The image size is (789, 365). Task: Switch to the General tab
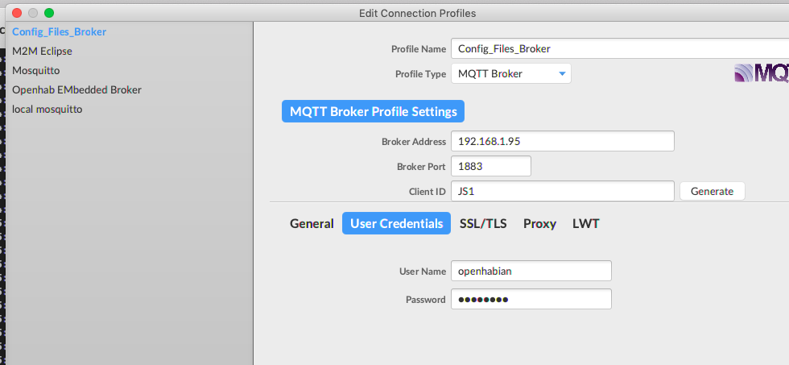click(312, 223)
